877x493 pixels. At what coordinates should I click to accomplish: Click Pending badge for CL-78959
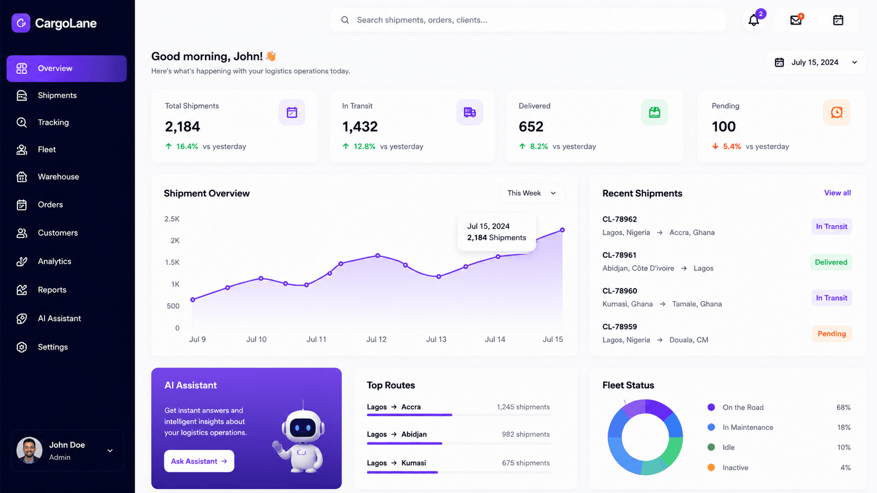831,334
